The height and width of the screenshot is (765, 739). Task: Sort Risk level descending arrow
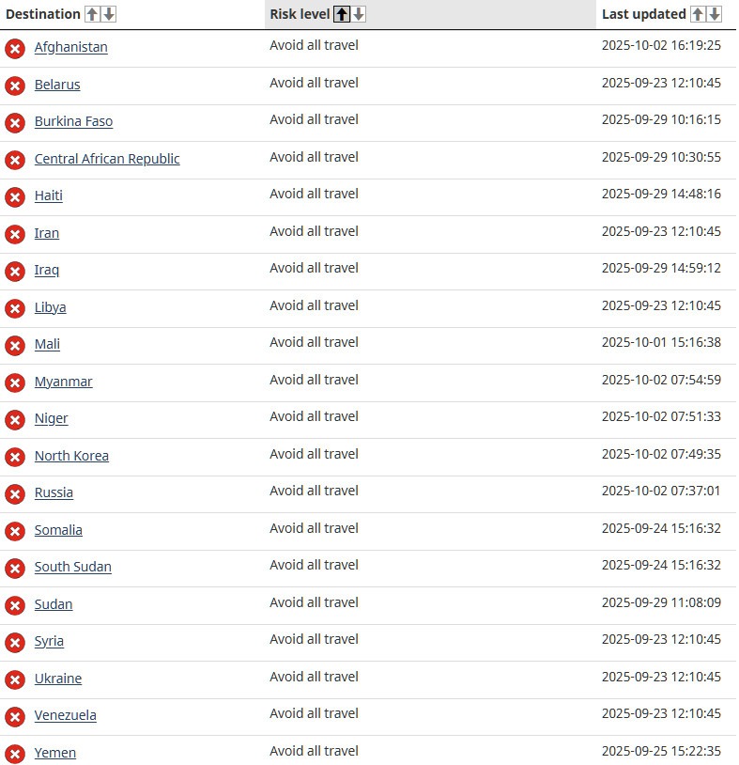(359, 14)
